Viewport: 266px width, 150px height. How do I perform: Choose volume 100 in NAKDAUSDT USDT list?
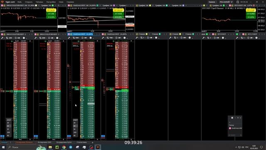pyautogui.click(x=75, y=132)
